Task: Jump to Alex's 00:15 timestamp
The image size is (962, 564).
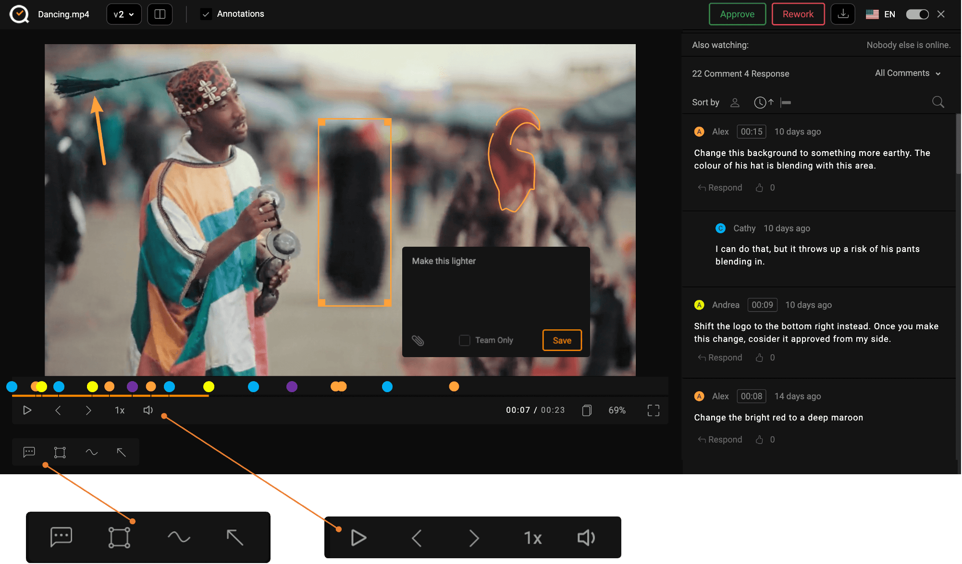Action: (x=751, y=132)
